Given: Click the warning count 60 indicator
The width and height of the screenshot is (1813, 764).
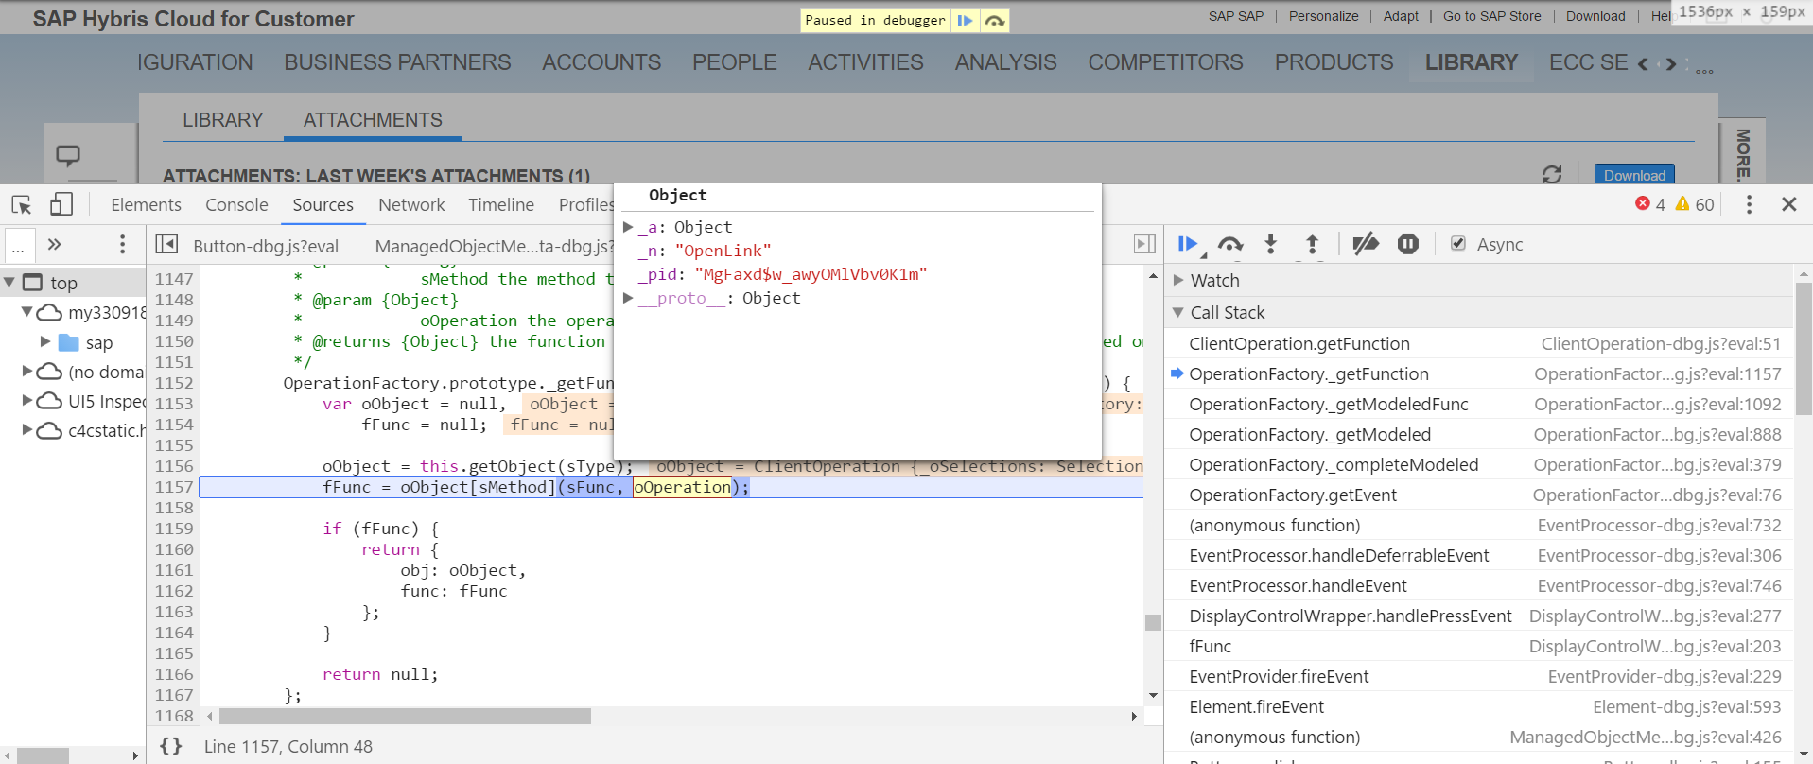Looking at the screenshot, I should pos(1695,204).
